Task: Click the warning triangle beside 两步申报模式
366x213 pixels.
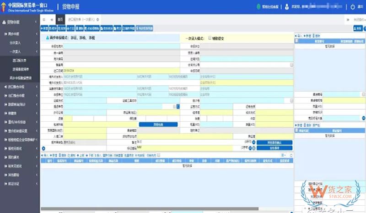Action: pos(47,38)
